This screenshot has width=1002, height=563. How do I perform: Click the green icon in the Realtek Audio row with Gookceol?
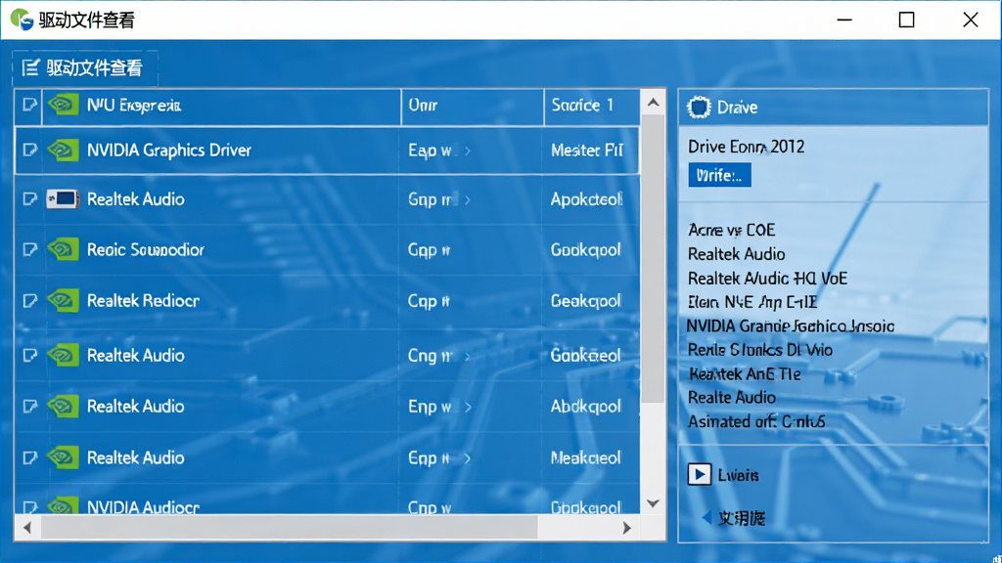63,356
